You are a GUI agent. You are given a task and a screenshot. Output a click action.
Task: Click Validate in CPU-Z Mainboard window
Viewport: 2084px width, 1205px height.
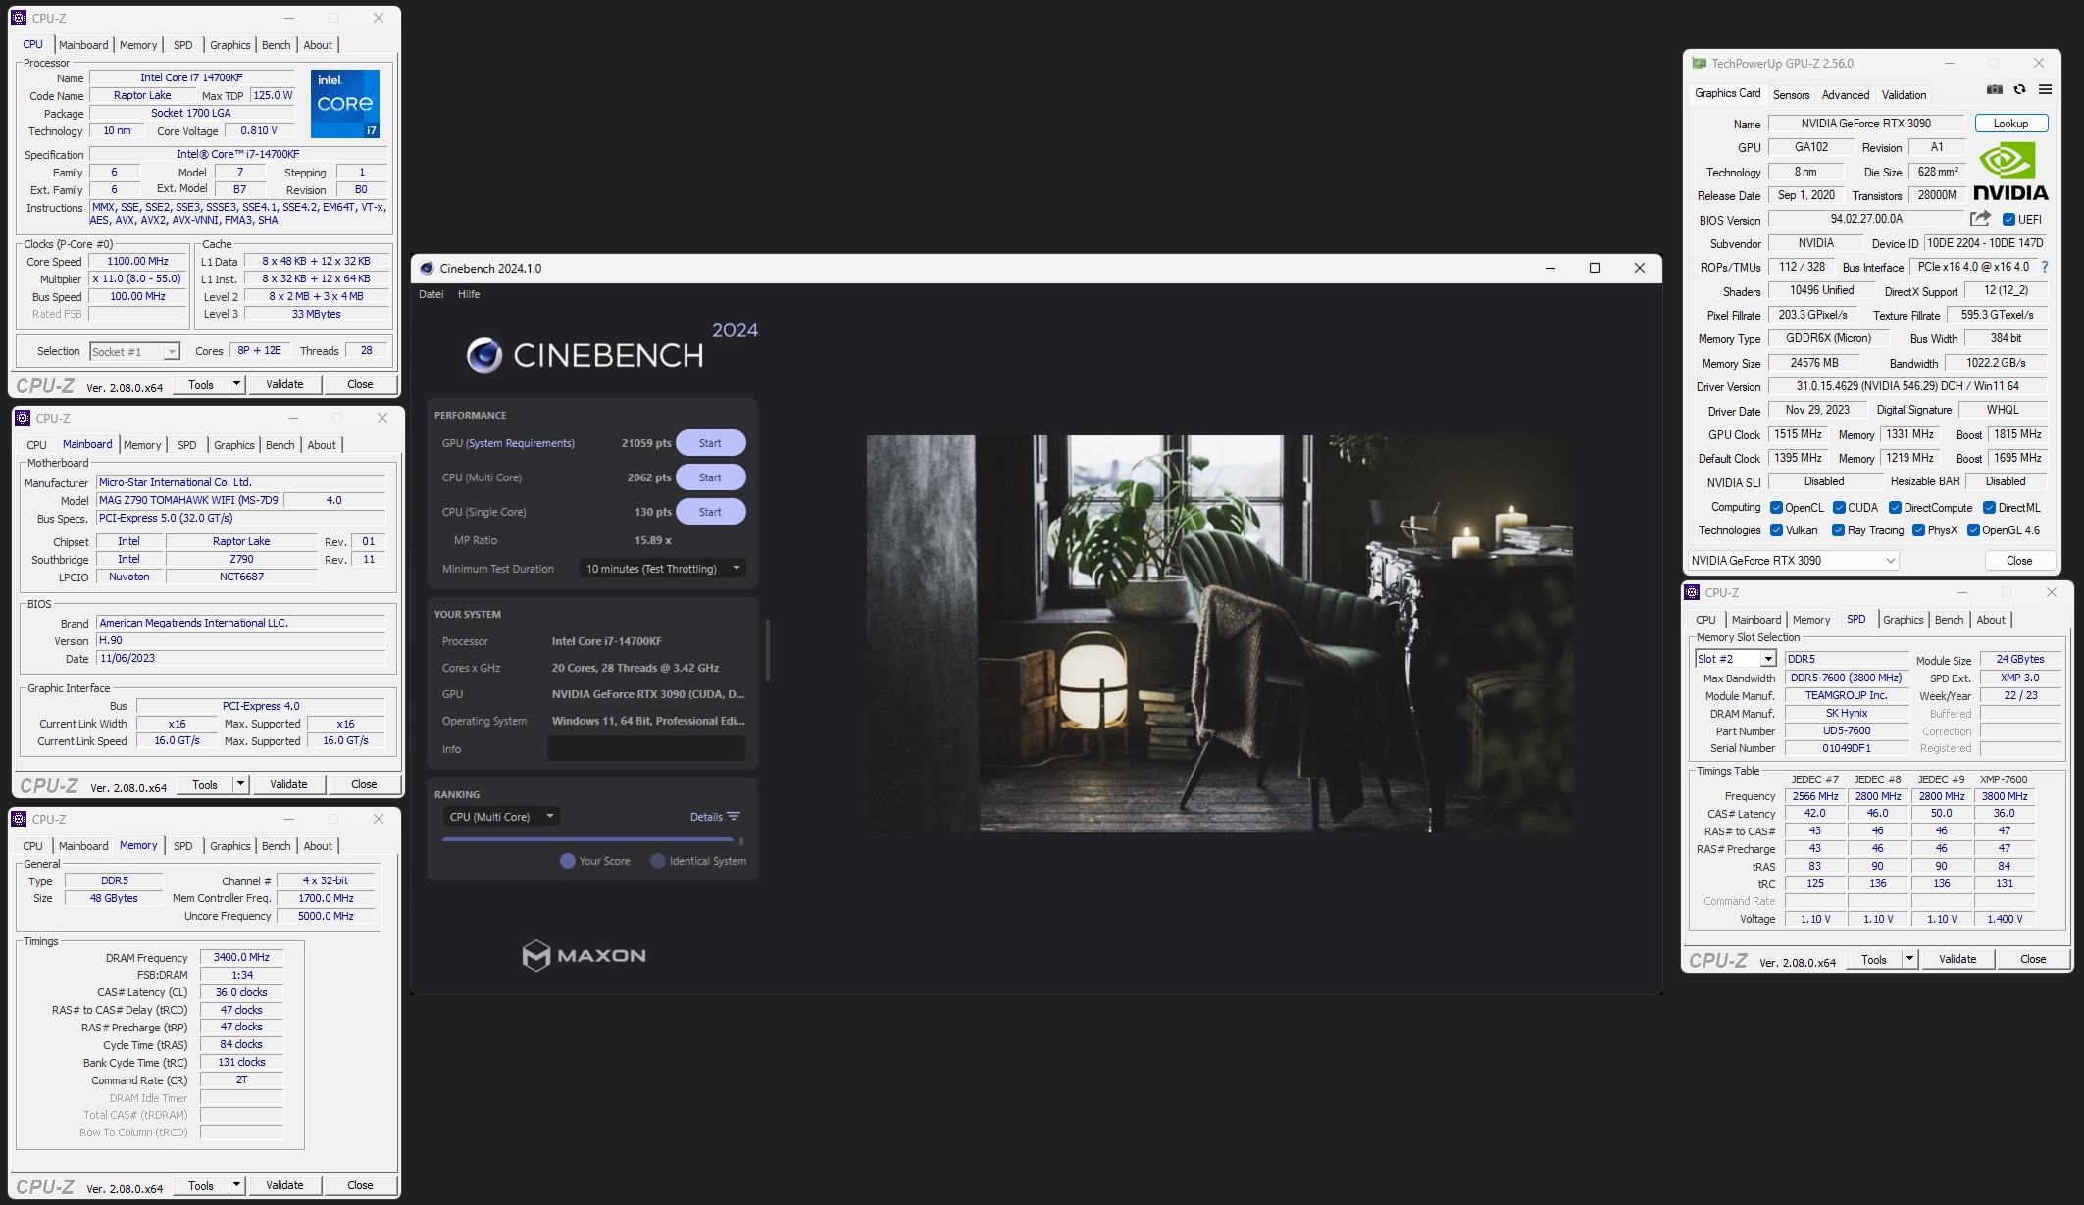pyautogui.click(x=288, y=784)
